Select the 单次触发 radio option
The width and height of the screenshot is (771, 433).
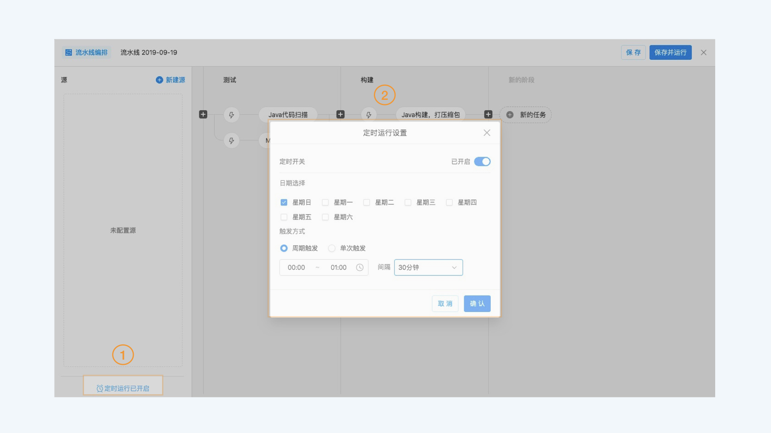click(332, 248)
